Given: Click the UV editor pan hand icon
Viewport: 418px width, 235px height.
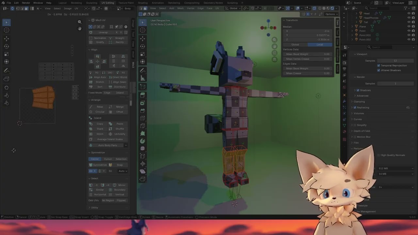Looking at the screenshot, I should point(79,28).
